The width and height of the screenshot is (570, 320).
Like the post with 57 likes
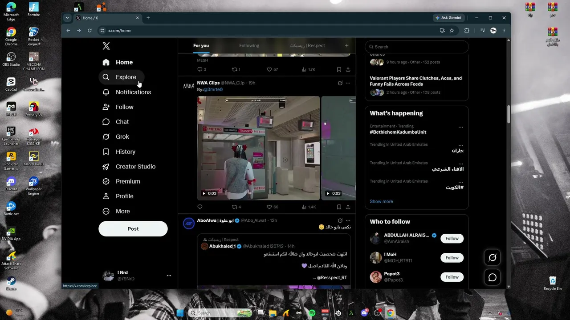tap(272, 69)
